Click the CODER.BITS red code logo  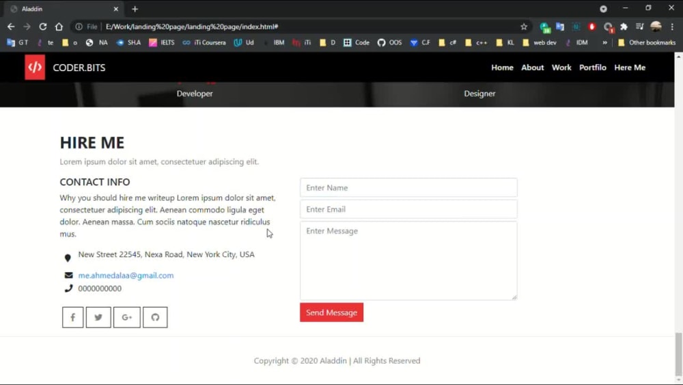click(x=35, y=67)
